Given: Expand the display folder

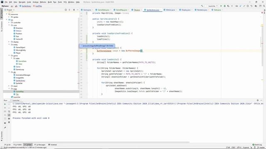Looking at the screenshot, I should click(9, 42).
